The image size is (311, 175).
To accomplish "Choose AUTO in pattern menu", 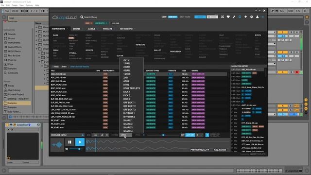I will click(126, 60).
